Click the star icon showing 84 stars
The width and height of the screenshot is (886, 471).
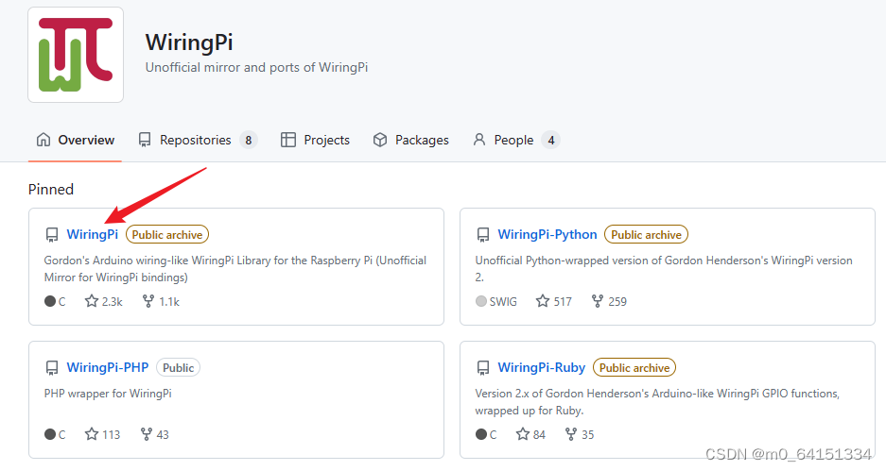click(523, 434)
